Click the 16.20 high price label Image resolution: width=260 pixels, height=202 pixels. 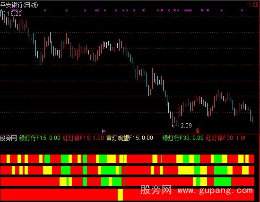pyautogui.click(x=14, y=14)
